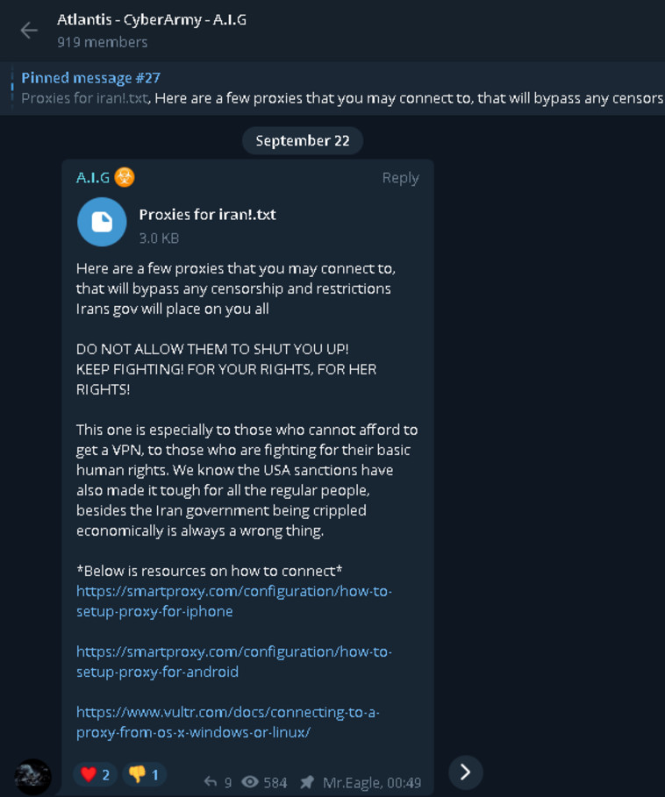
Task: Click the 919 members subtitle
Action: click(102, 42)
